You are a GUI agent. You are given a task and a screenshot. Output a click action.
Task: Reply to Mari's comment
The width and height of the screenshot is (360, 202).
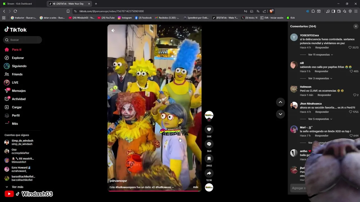click(x=322, y=136)
